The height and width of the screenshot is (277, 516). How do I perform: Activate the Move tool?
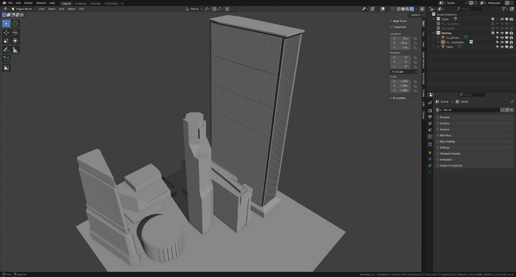(x=6, y=32)
